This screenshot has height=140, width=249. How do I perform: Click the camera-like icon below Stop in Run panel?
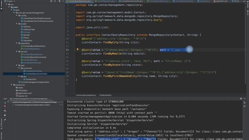tap(5, 111)
